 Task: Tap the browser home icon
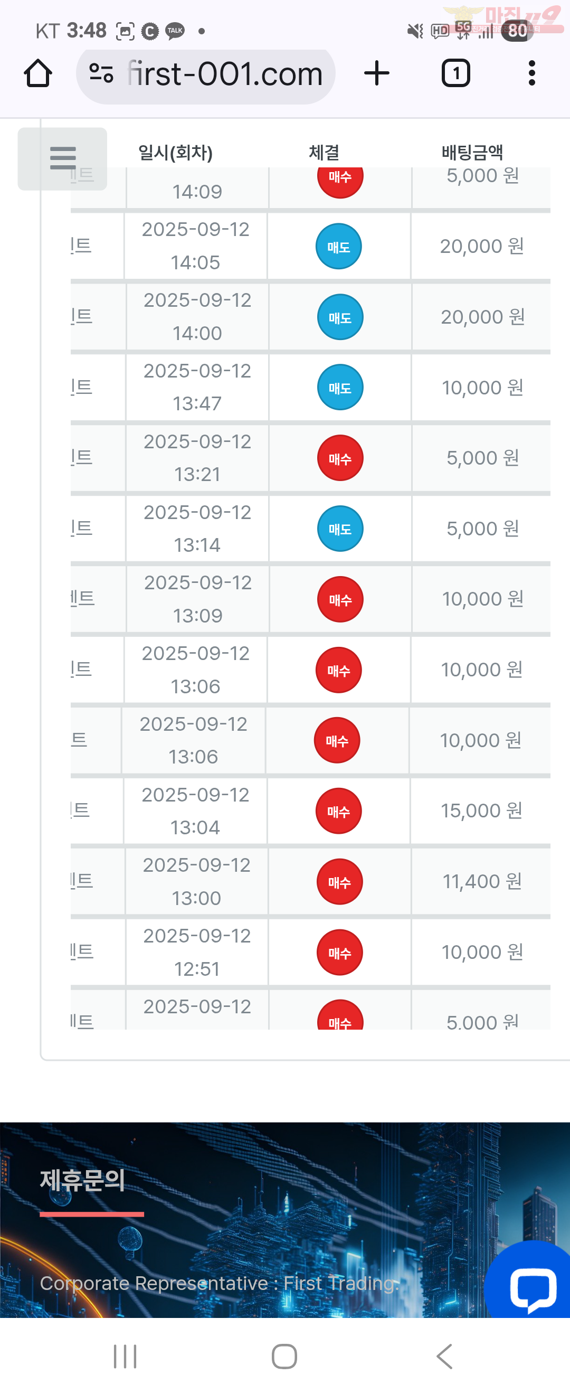tap(38, 73)
